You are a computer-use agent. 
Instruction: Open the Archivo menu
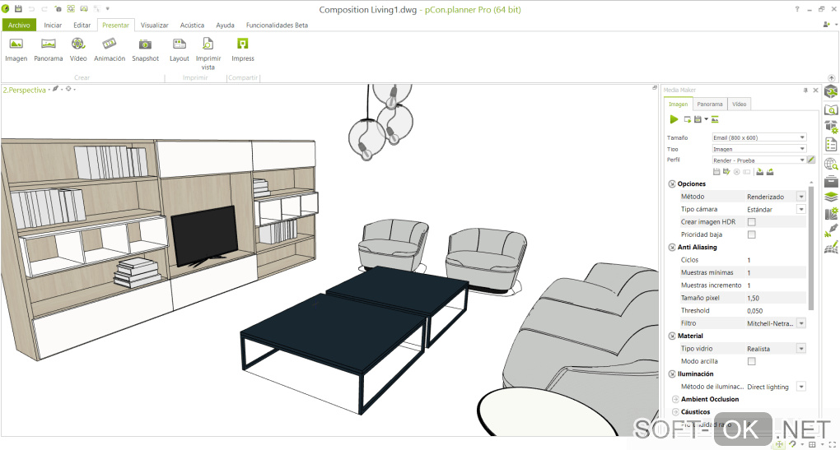pyautogui.click(x=19, y=26)
